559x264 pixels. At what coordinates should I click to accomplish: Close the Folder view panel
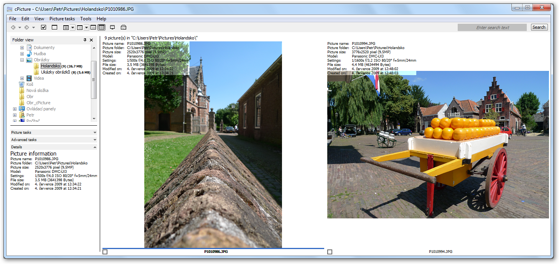[x=91, y=40]
